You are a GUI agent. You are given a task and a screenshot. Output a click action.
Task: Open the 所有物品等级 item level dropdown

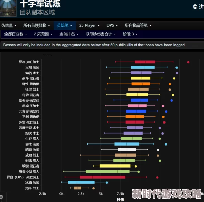pyautogui.click(x=138, y=25)
